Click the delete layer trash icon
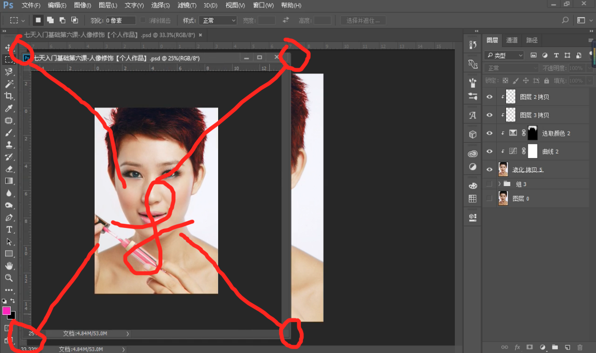Image resolution: width=596 pixels, height=353 pixels. pyautogui.click(x=579, y=347)
